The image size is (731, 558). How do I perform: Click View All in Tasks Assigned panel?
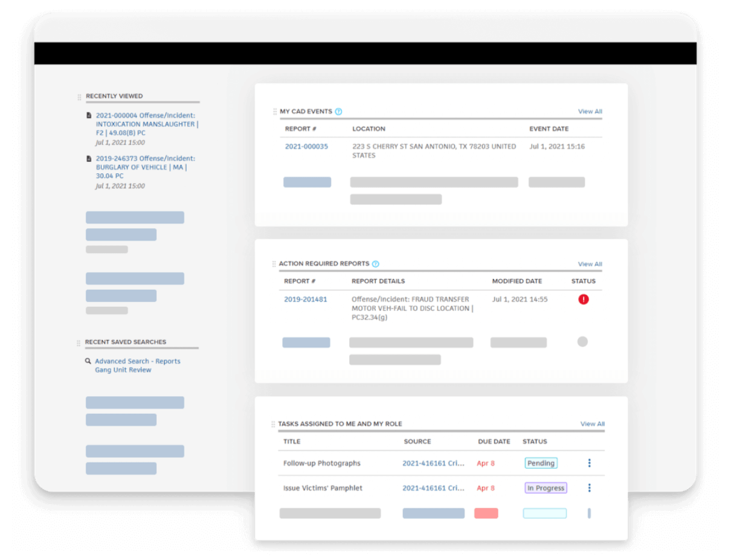(x=593, y=424)
